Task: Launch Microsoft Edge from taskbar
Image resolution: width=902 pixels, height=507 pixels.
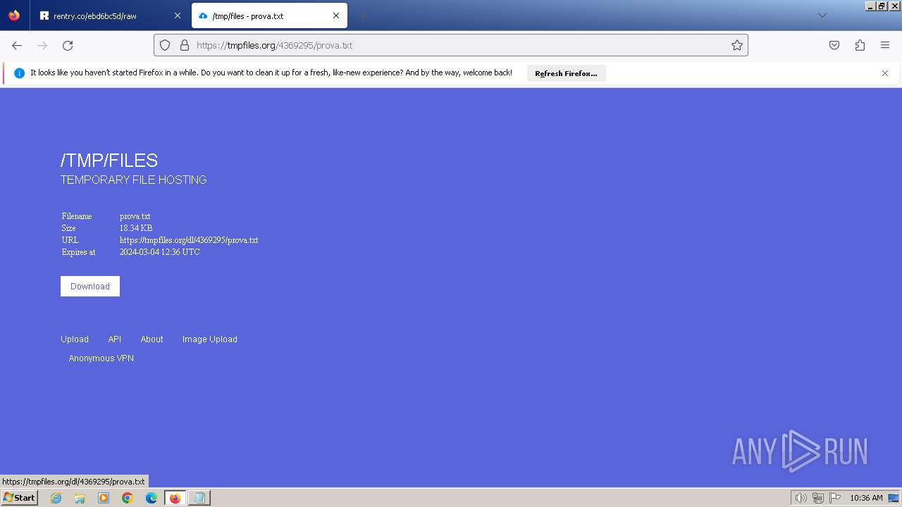Action: tap(152, 498)
